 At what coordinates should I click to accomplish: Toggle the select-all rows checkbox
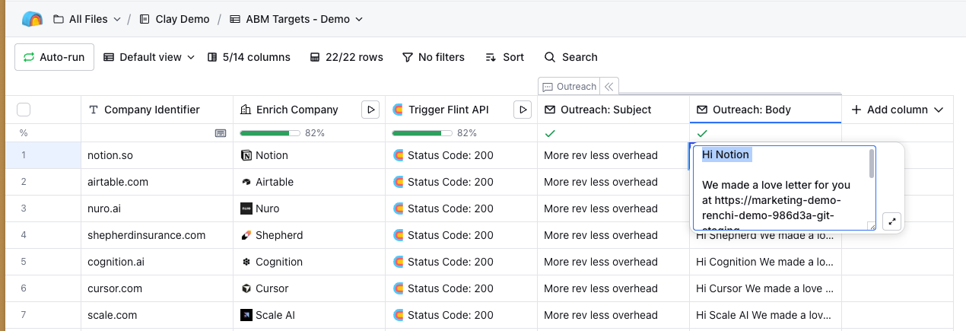[x=24, y=110]
